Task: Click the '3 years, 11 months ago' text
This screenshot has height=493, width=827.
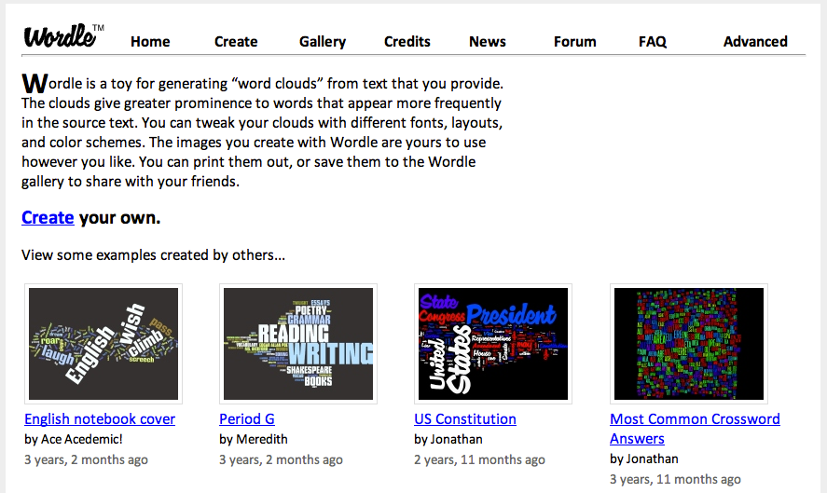Action: click(675, 479)
